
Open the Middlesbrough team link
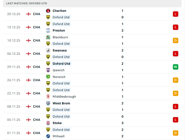(64, 97)
